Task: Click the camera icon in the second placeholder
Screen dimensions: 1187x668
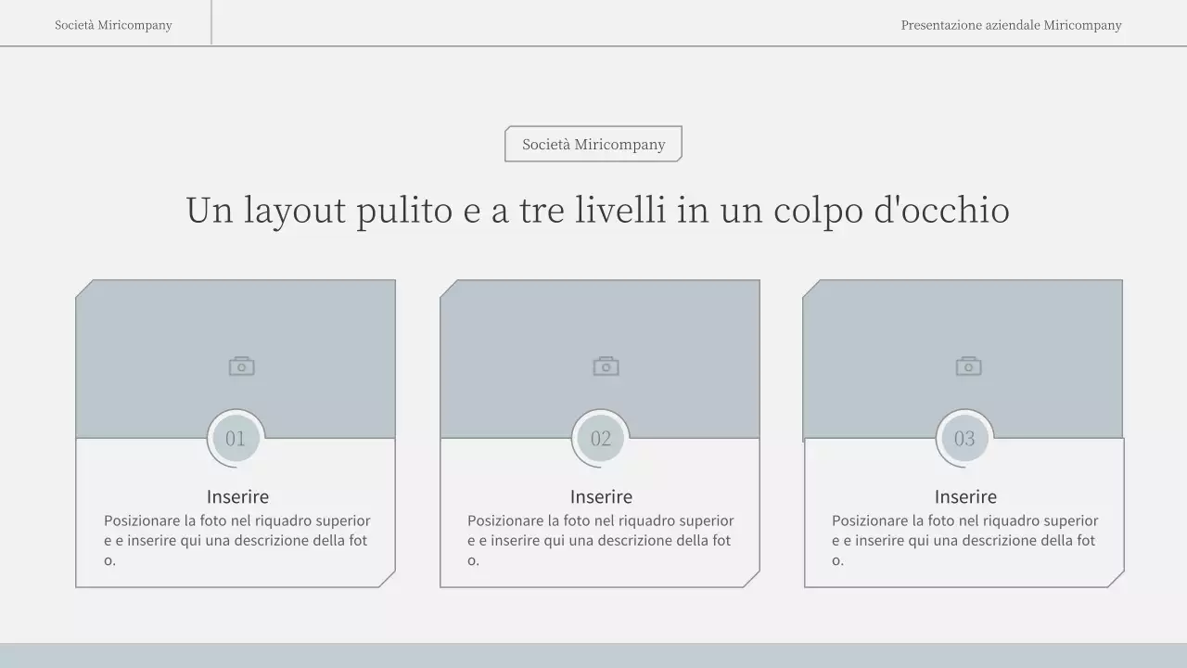Action: click(x=606, y=365)
